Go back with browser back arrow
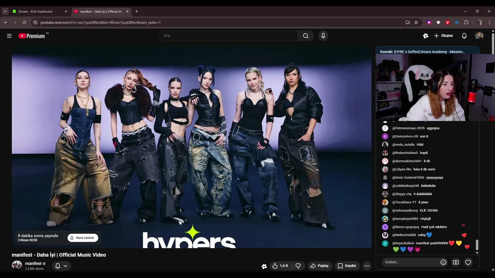This screenshot has width=495, height=278. point(6,22)
